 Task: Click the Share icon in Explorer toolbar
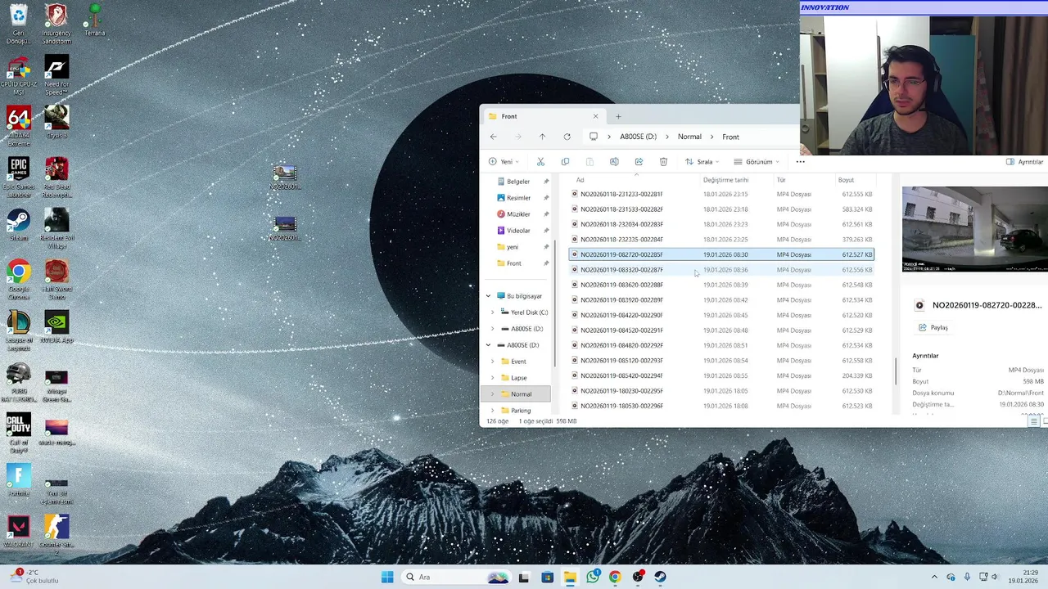[639, 162]
